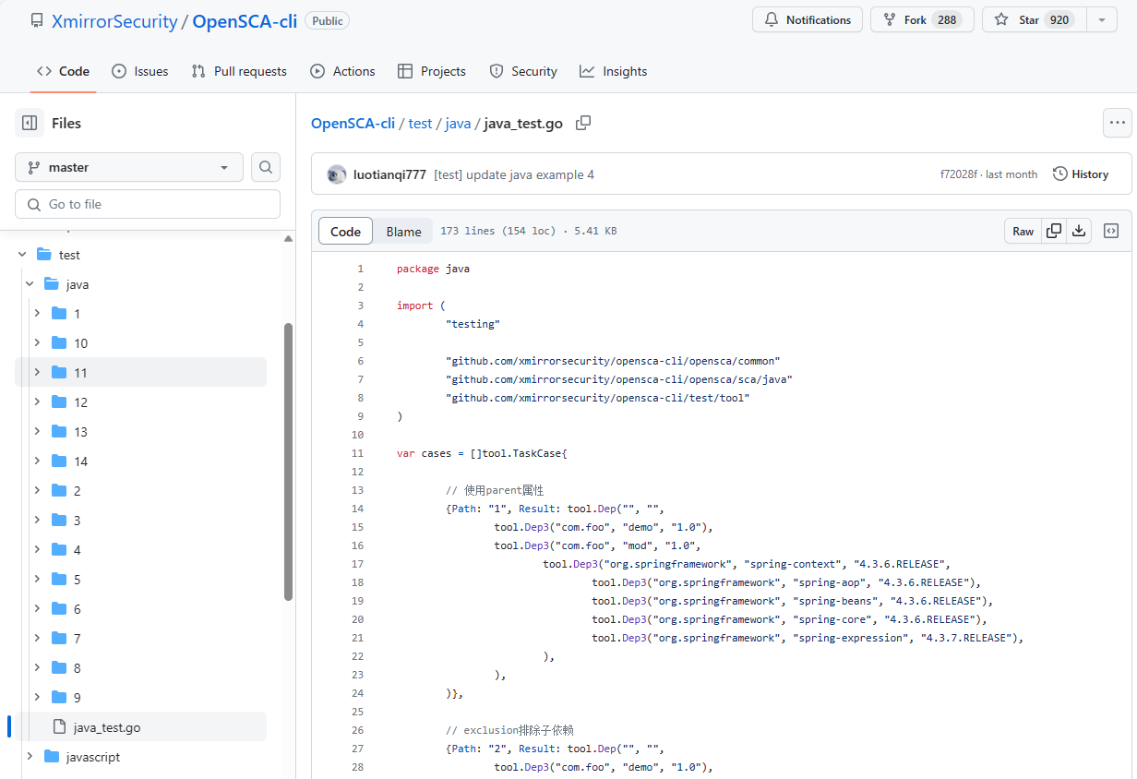The image size is (1137, 779).
Task: Copy raw file contents icon
Action: click(x=1052, y=231)
